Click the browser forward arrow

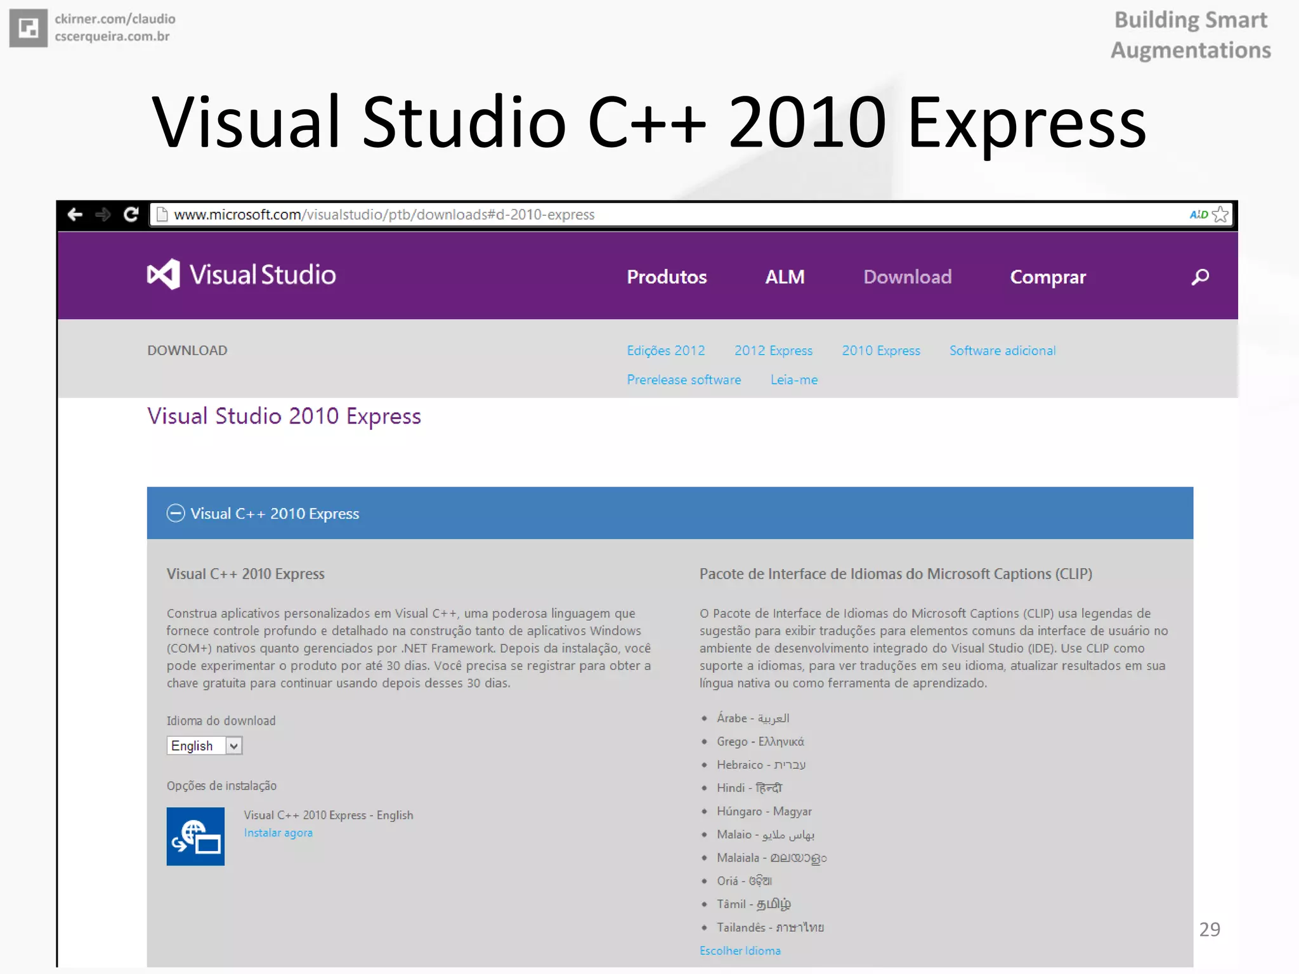coord(103,214)
